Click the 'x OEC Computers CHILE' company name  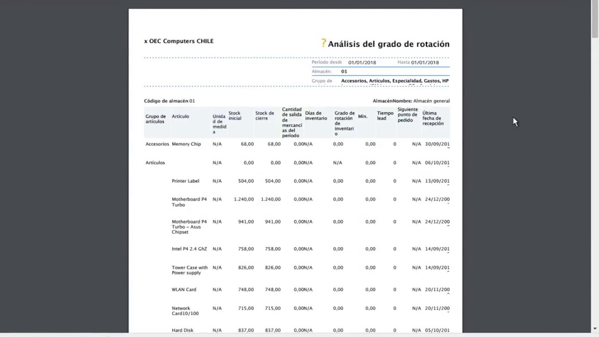pos(179,41)
